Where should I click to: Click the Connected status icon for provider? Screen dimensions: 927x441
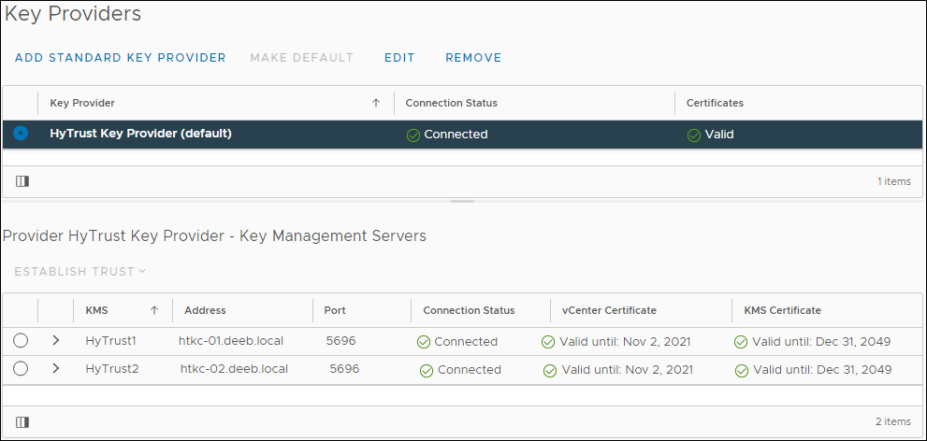tap(413, 135)
